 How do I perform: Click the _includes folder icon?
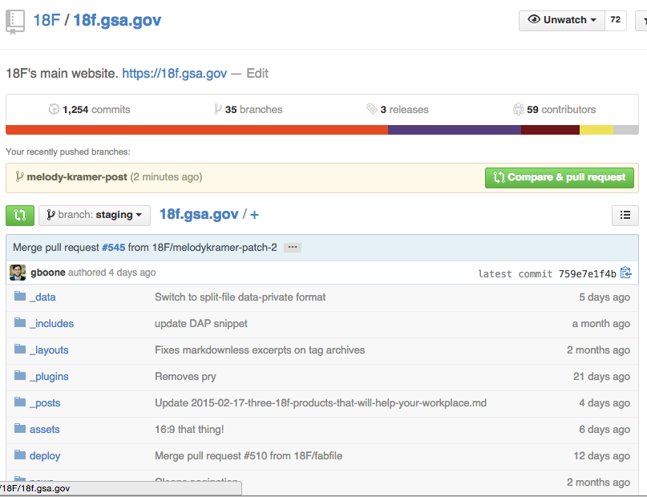click(x=20, y=322)
